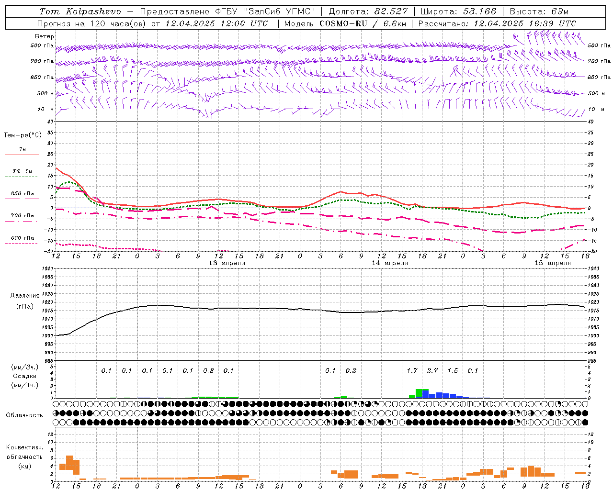
Task: Select the left 10 м wind level label
Action: click(45, 109)
